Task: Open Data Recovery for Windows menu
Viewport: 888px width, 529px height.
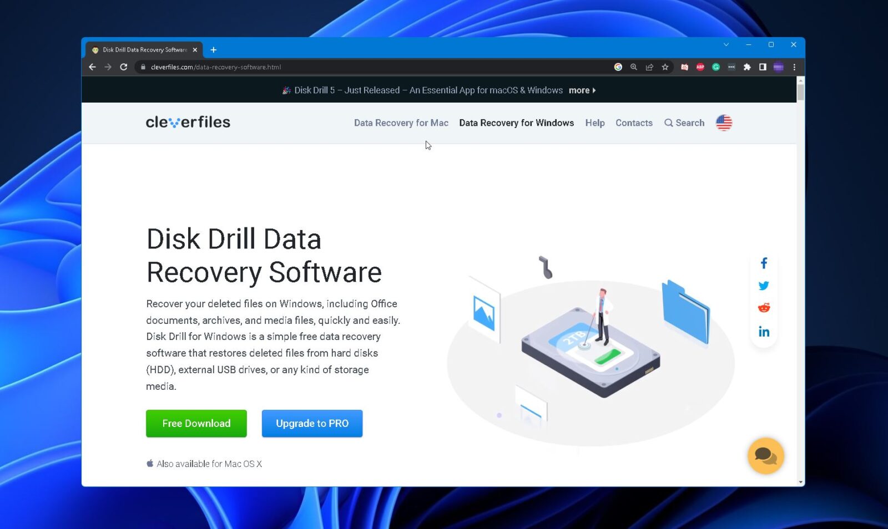Action: pos(516,123)
